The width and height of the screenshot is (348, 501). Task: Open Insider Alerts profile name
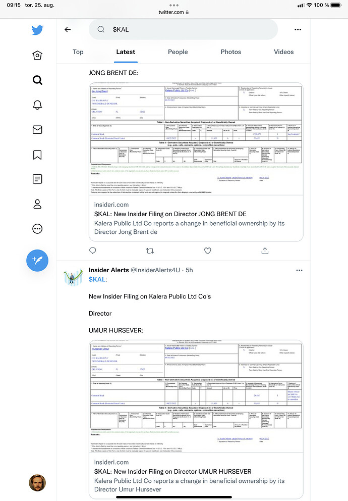tap(109, 270)
